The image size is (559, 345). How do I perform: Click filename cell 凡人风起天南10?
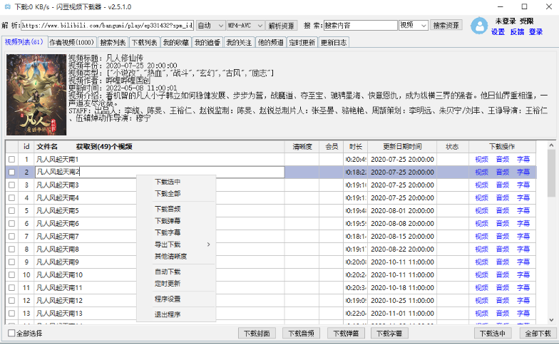(x=160, y=275)
